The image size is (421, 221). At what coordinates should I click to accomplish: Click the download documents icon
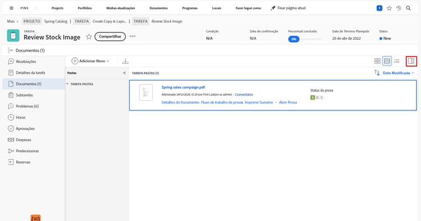coord(125,61)
